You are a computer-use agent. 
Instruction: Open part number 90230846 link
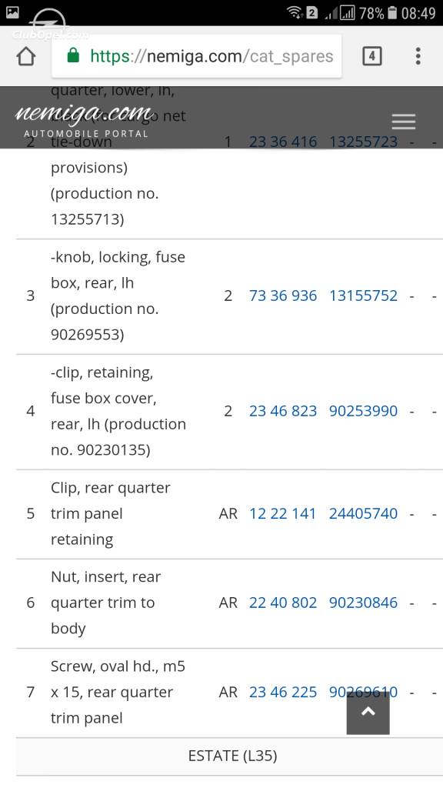click(363, 603)
